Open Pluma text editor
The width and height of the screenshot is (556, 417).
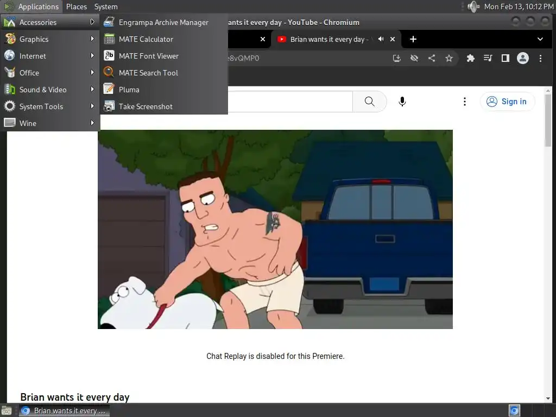(x=163, y=90)
